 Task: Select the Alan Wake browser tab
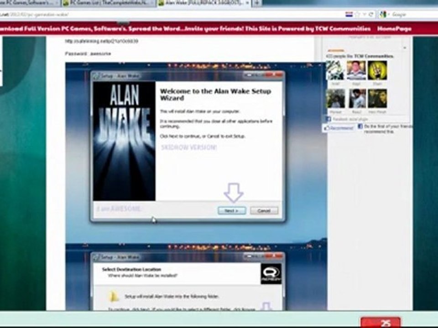[x=204, y=3]
